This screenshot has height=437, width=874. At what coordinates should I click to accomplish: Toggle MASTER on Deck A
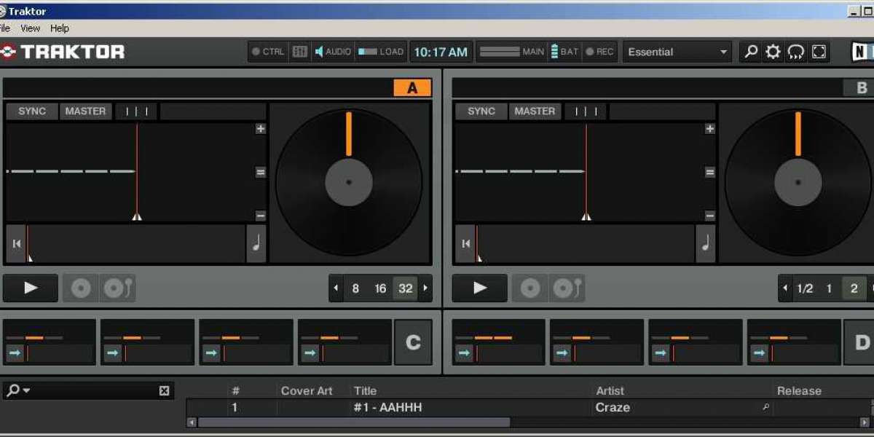[85, 111]
